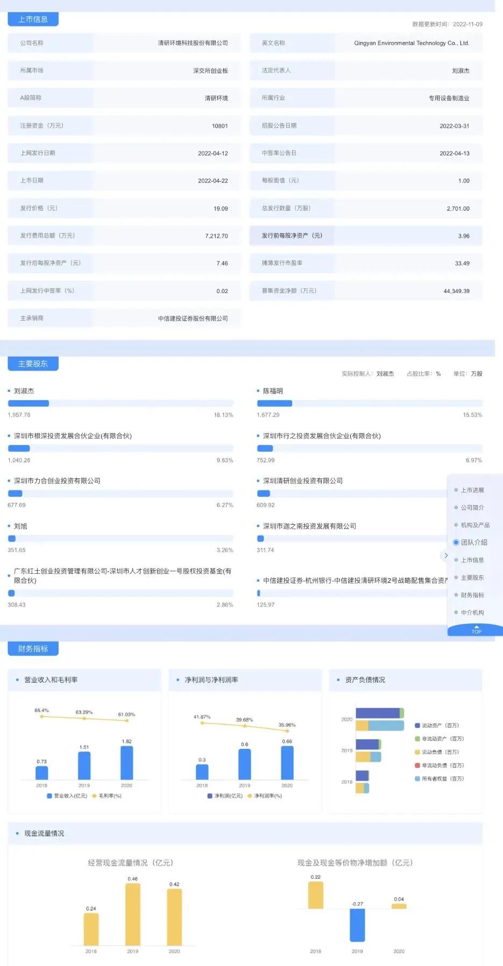503x966 pixels.
Task: Select 机构及产品 in the floating nav
Action: 474,525
